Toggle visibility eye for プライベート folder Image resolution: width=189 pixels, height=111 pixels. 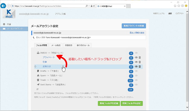point(136,57)
